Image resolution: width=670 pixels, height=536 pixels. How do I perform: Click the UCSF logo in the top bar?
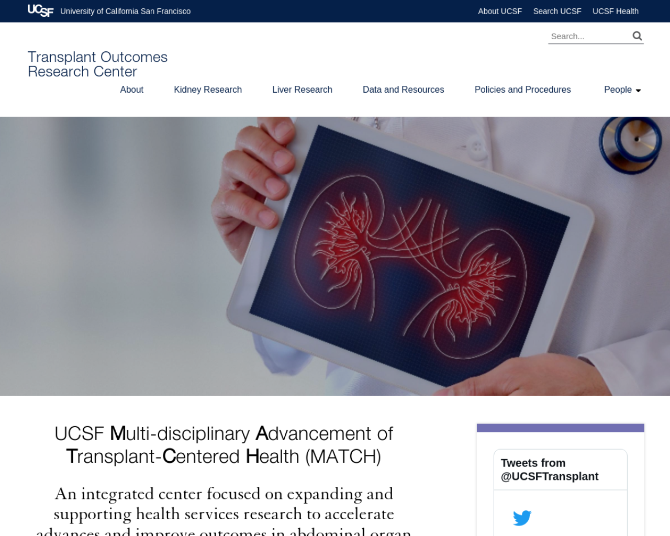point(40,10)
